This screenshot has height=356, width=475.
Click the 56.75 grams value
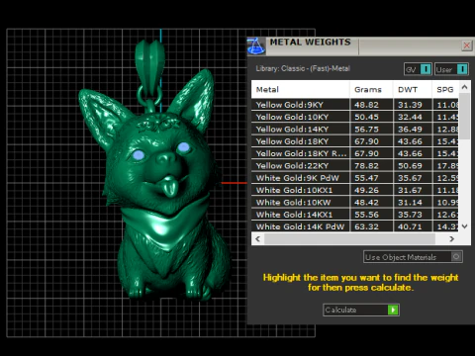366,130
